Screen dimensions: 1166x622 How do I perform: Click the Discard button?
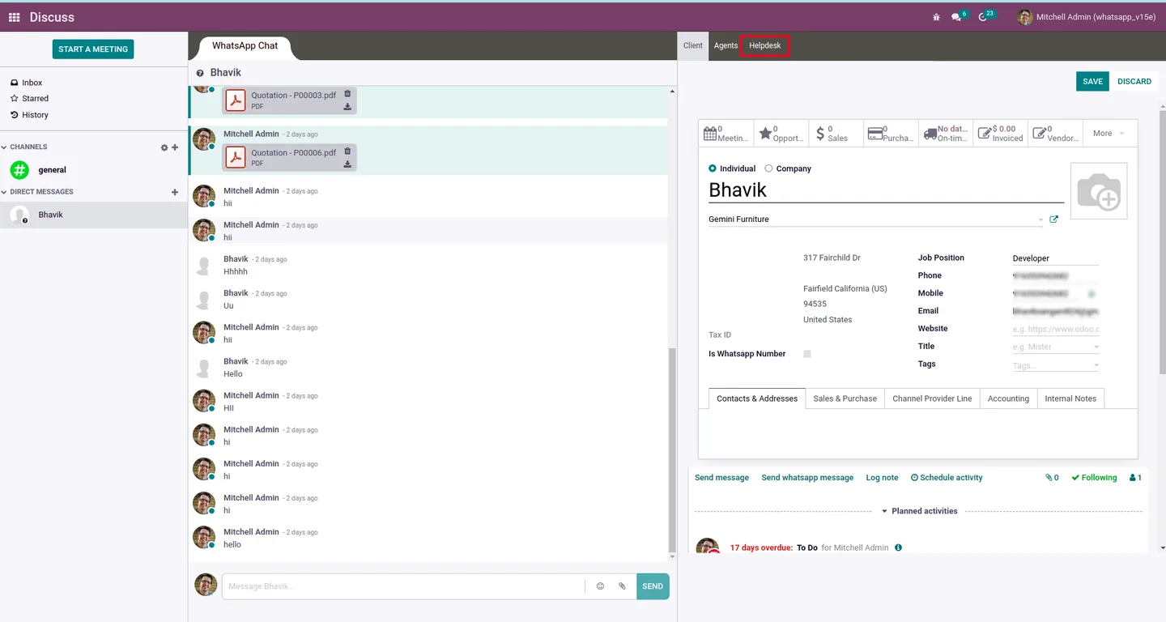click(1134, 81)
